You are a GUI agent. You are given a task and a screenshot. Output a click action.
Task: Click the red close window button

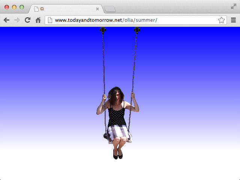(7, 7)
